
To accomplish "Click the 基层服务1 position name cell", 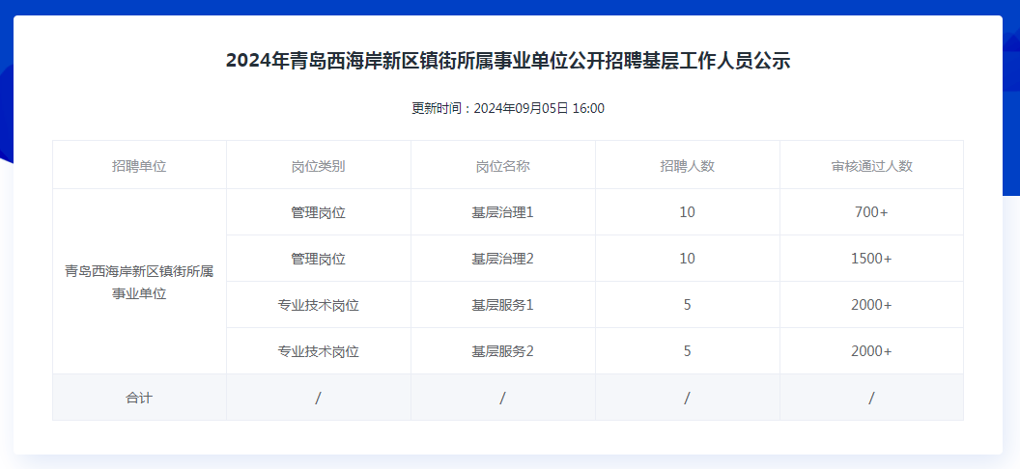I will pos(503,305).
